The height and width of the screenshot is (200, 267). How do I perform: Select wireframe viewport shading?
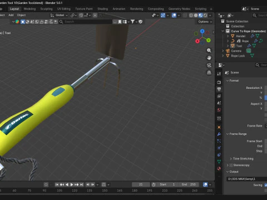[x=191, y=16]
